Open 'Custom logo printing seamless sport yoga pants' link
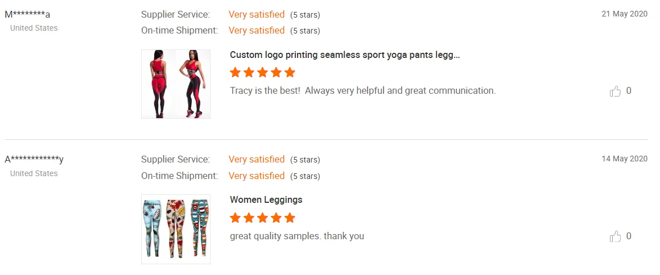The height and width of the screenshot is (275, 660). click(345, 55)
